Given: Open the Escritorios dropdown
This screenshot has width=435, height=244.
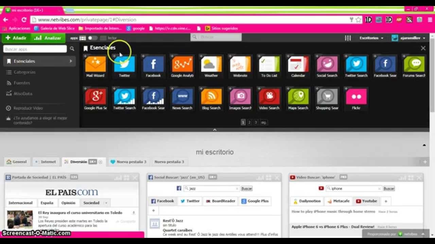Looking at the screenshot, I should [371, 38].
